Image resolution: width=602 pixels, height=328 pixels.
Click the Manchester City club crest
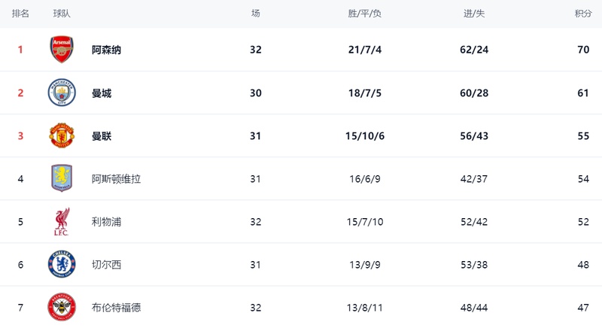point(62,93)
